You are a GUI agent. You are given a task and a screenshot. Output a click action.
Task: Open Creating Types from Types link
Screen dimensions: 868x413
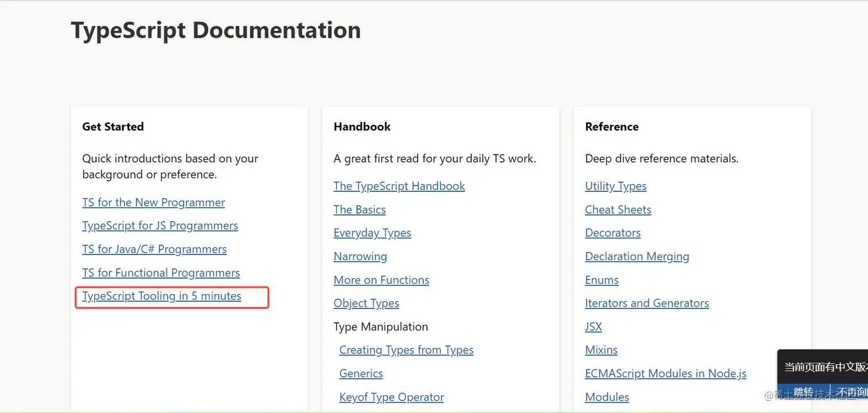tap(406, 350)
